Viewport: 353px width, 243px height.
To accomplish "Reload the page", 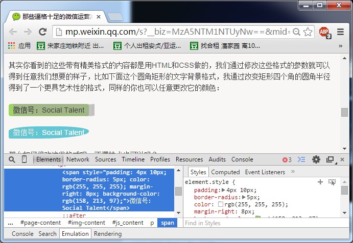I will pos(42,32).
